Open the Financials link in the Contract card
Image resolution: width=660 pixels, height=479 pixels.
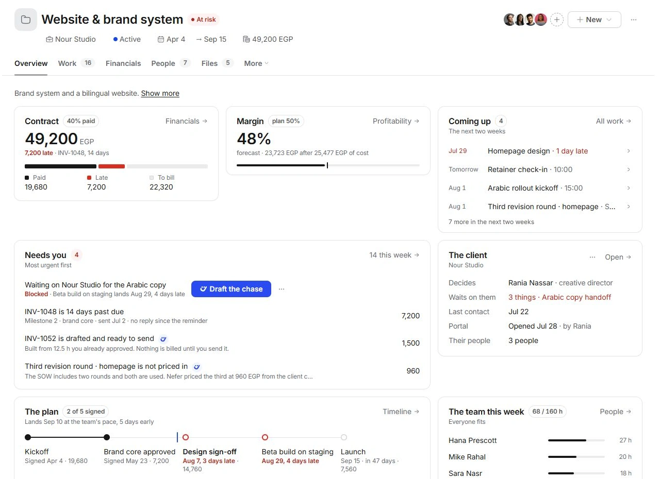coord(187,121)
